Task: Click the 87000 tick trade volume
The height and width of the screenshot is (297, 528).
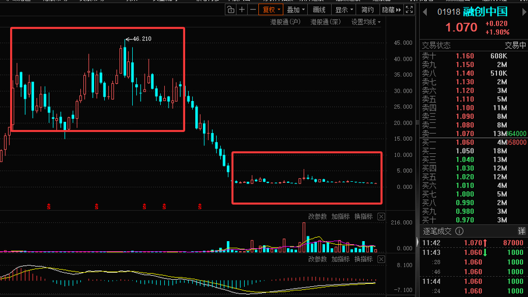Action: (x=513, y=243)
